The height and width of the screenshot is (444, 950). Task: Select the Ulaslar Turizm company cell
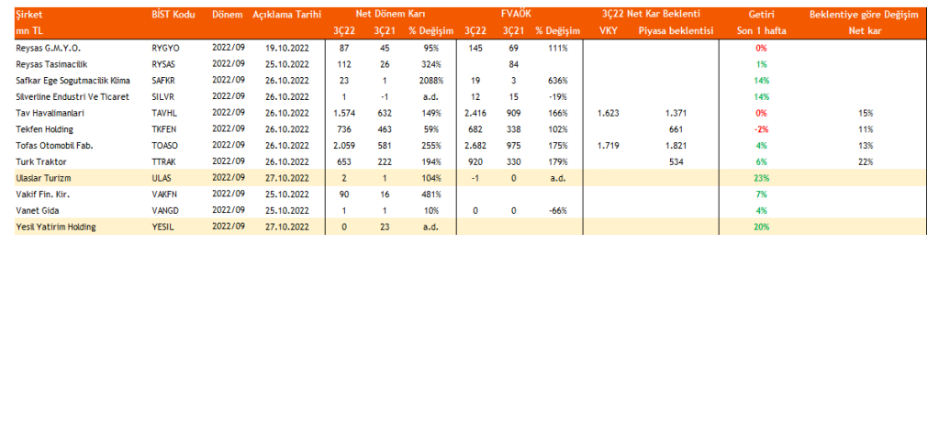click(45, 178)
